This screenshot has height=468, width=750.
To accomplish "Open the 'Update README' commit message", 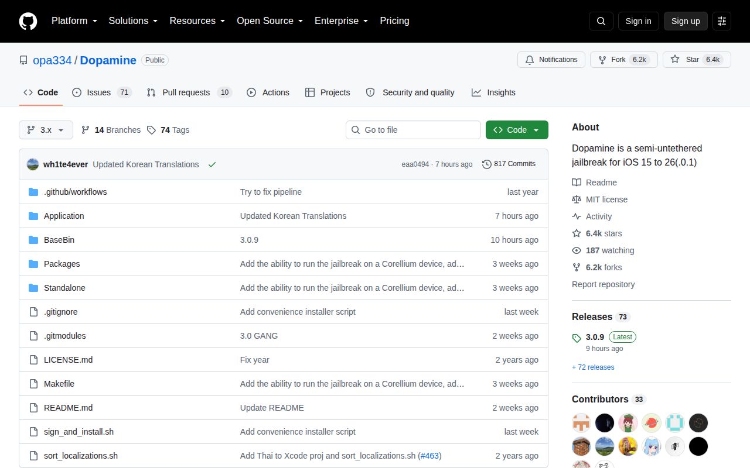I will 272,408.
